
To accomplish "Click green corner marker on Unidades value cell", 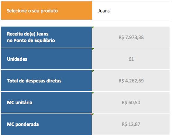I will [x=93, y=49].
